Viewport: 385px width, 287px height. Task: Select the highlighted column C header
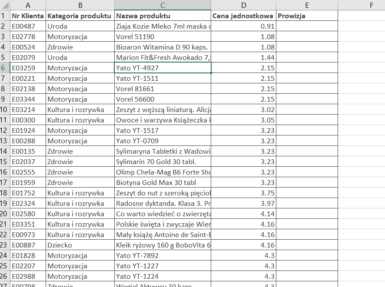click(163, 5)
